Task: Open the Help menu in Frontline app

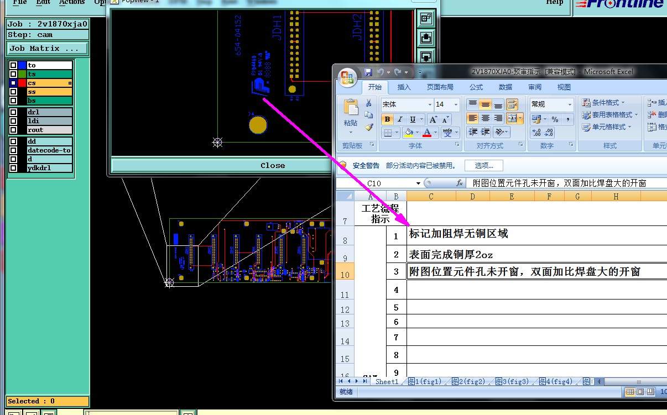Action: (x=555, y=2)
